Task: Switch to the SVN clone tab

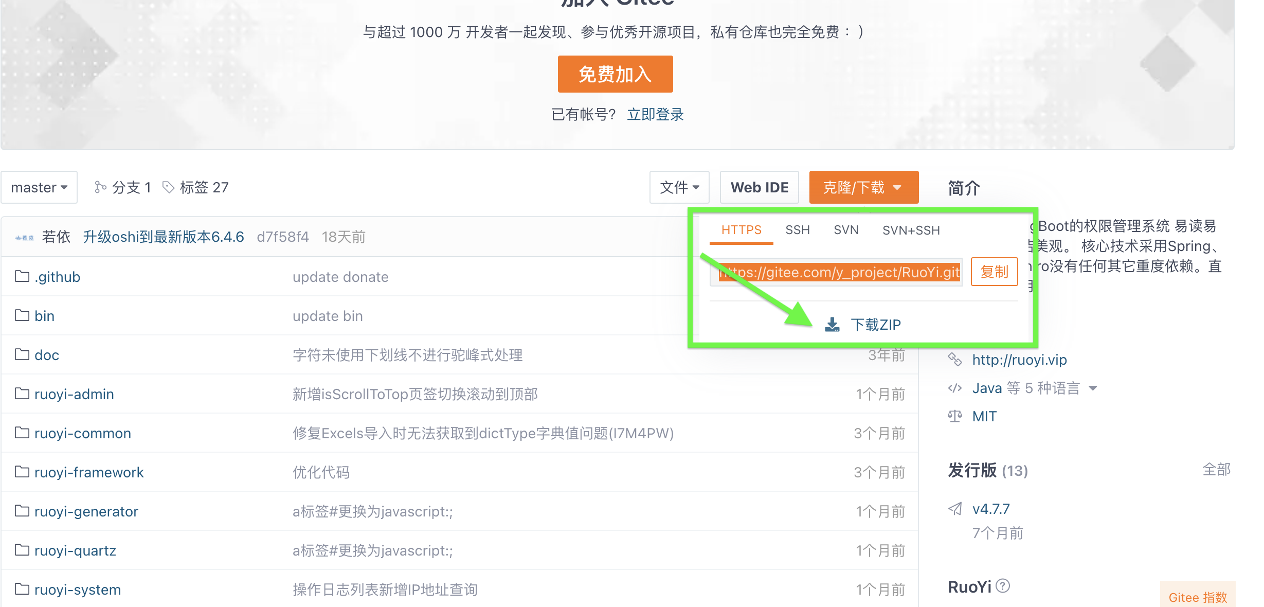Action: [x=846, y=230]
